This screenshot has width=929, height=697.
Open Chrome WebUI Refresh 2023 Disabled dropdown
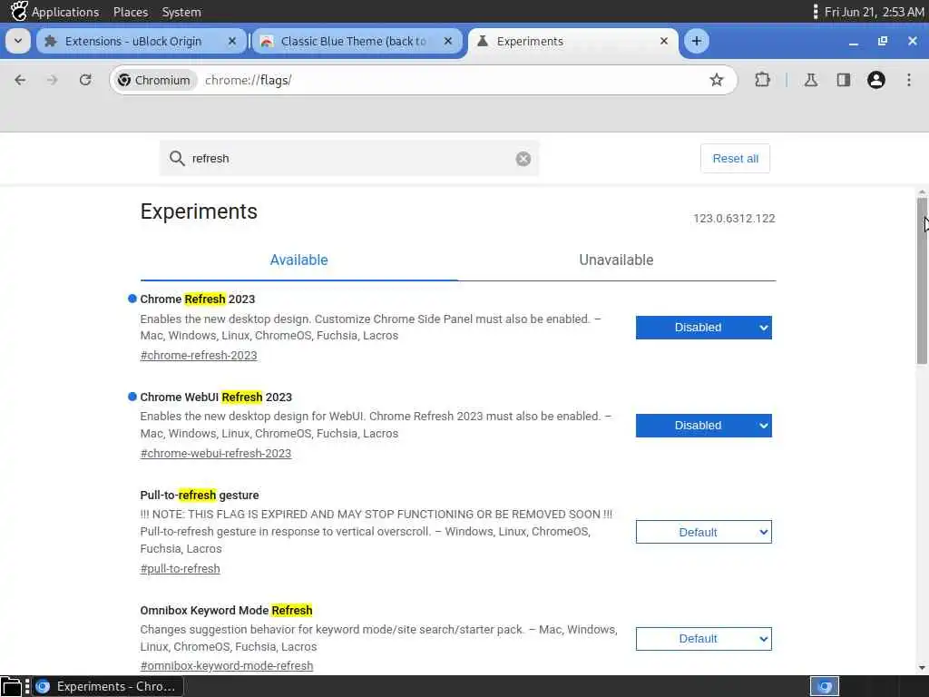point(703,426)
